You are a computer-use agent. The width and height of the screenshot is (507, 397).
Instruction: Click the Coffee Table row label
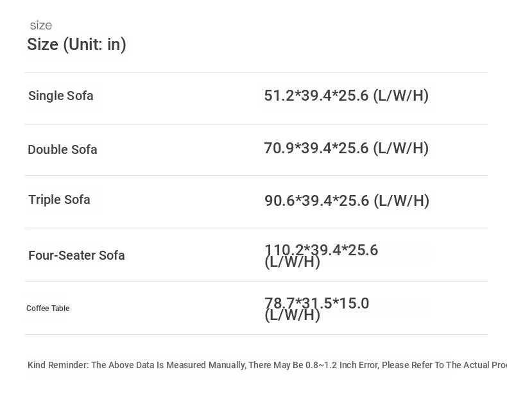48,308
